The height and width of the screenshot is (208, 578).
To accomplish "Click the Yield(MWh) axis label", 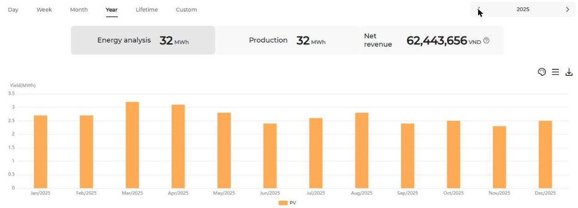I will point(23,86).
